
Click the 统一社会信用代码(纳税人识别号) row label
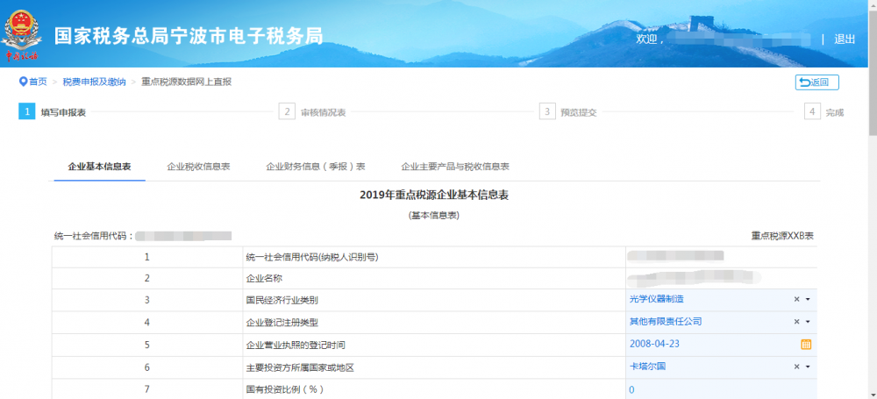point(312,258)
